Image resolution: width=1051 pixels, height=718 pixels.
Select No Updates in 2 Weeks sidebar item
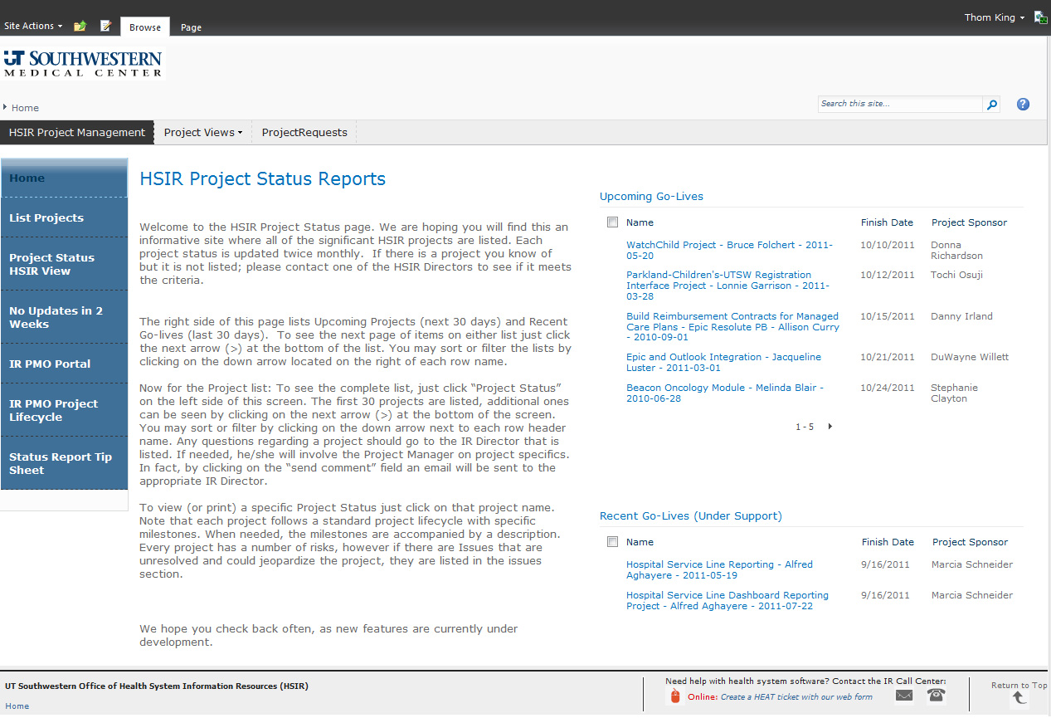click(x=56, y=317)
